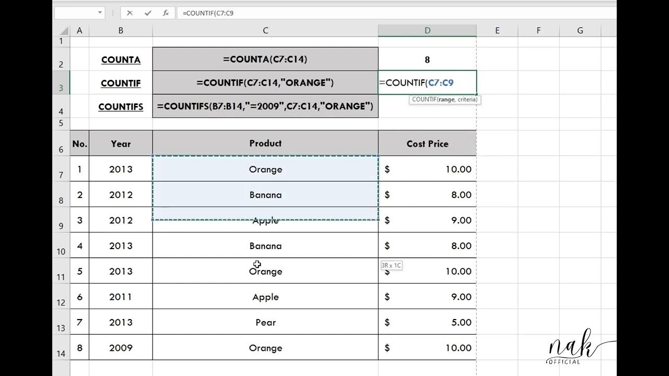
Task: Select the column G header
Action: [x=580, y=31]
